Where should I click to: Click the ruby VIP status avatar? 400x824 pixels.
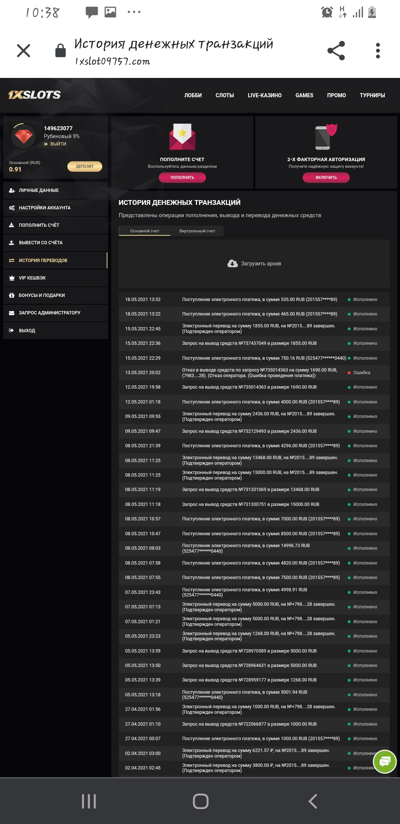tap(24, 136)
